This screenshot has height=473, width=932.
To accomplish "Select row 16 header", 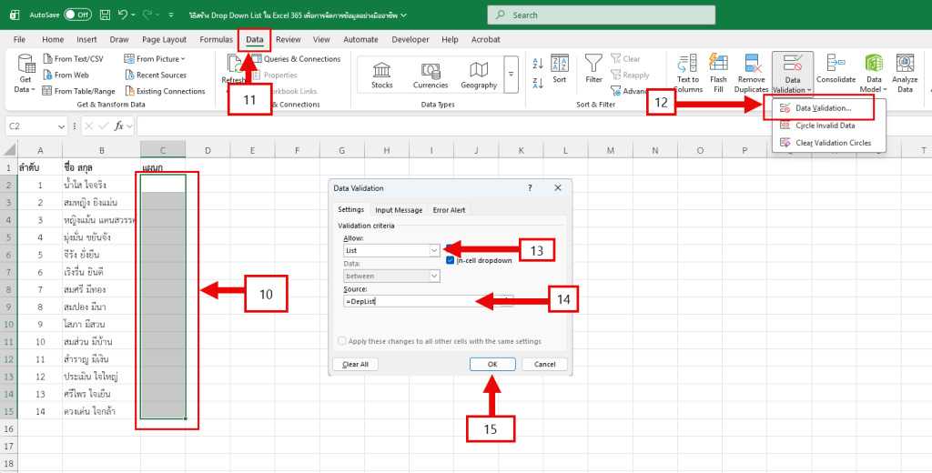I will coord(9,428).
